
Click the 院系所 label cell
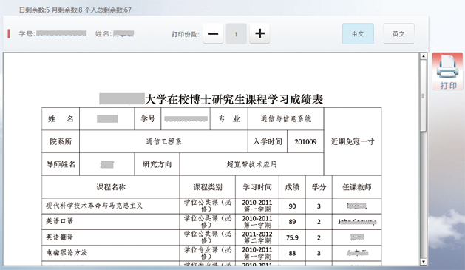(x=61, y=141)
